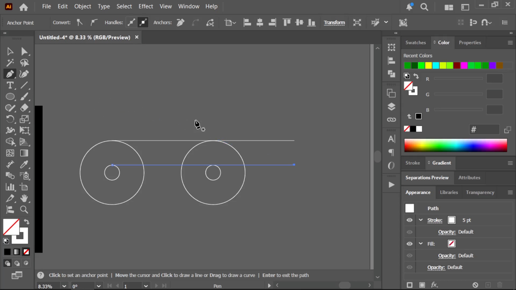This screenshot has width=516, height=290.
Task: Expand the Fill attribute row
Action: 421,244
